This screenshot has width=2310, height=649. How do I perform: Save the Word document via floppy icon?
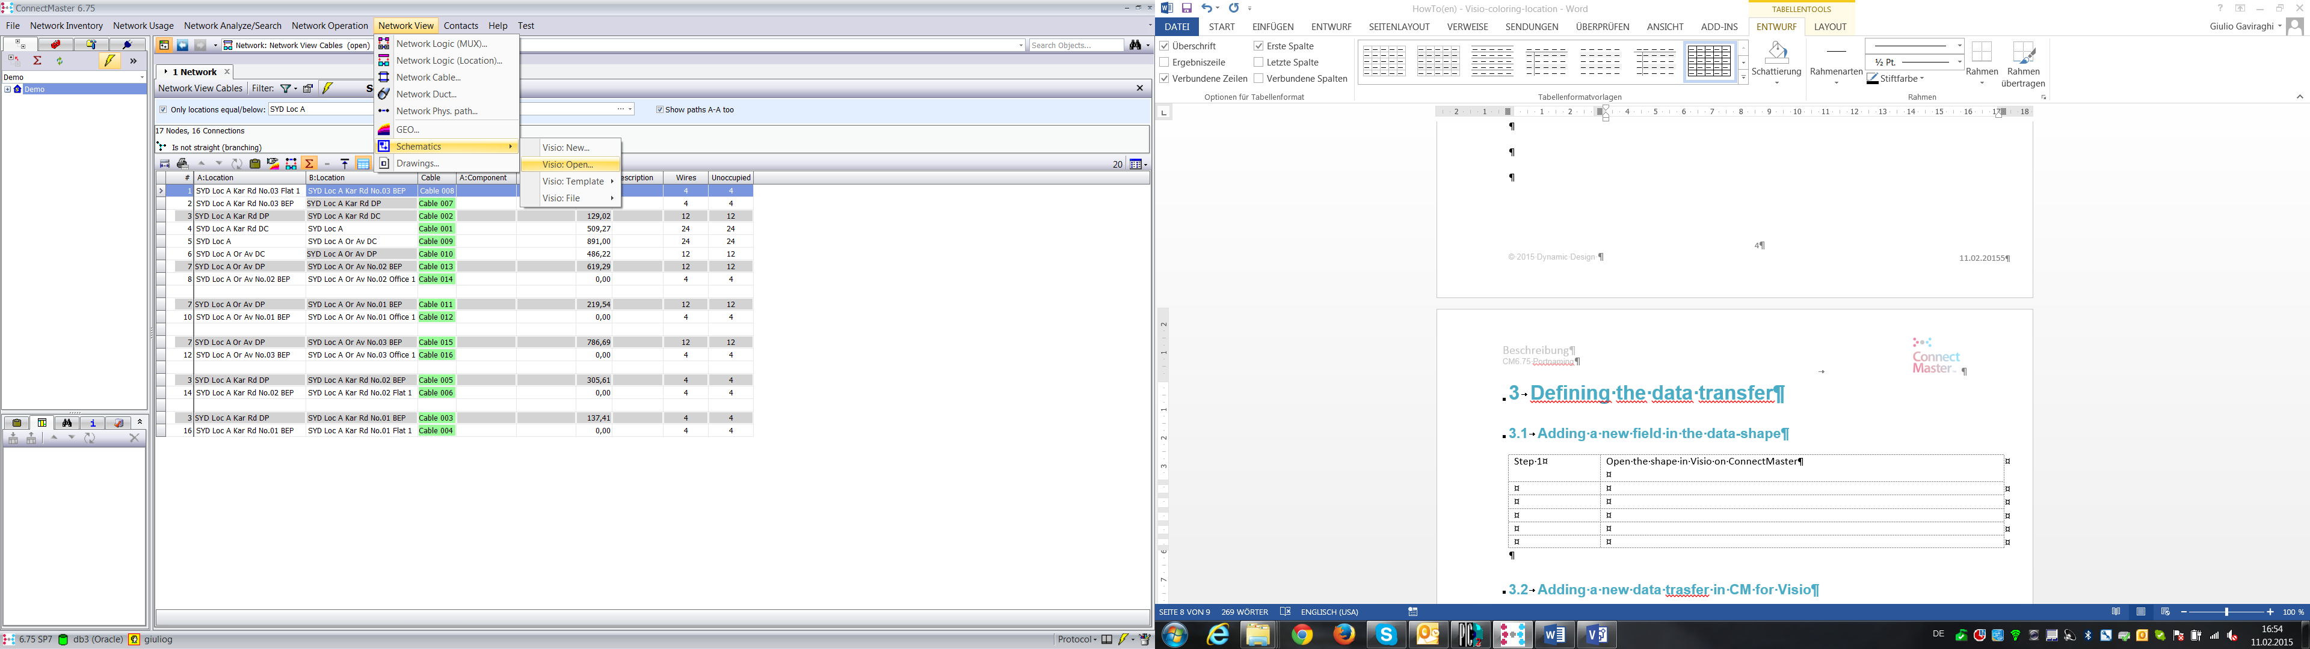[x=1186, y=8]
